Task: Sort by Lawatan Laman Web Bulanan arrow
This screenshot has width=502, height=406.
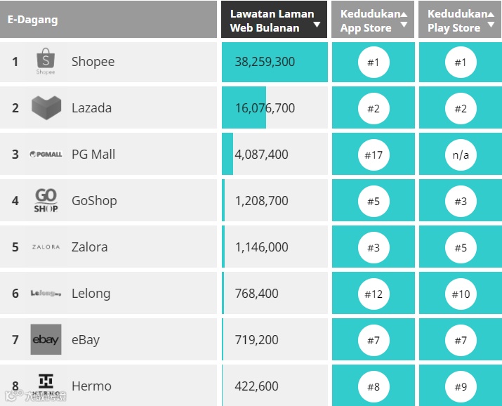Action: click(x=317, y=25)
